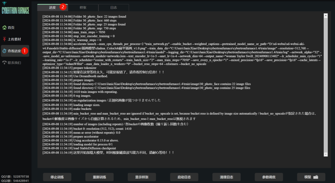
Task: Click the Cybertron Furnace logo
Action: [x=15, y=8]
